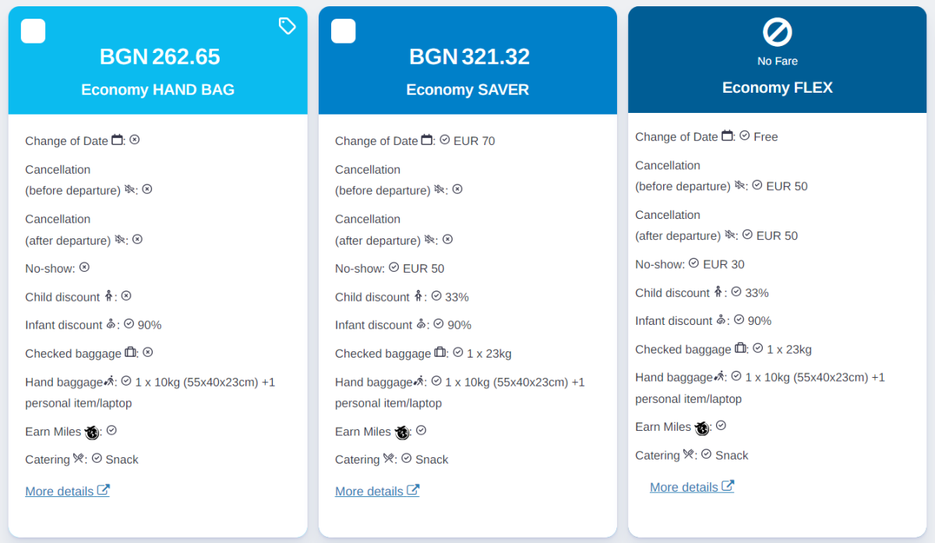Select the Economy SAVER fare checkbox

[x=343, y=31]
